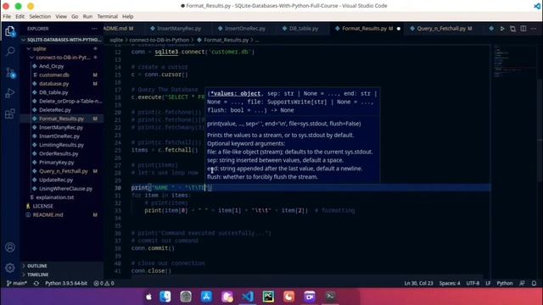The height and width of the screenshot is (305, 543).
Task: Open the Run menu
Action: coord(87,16)
